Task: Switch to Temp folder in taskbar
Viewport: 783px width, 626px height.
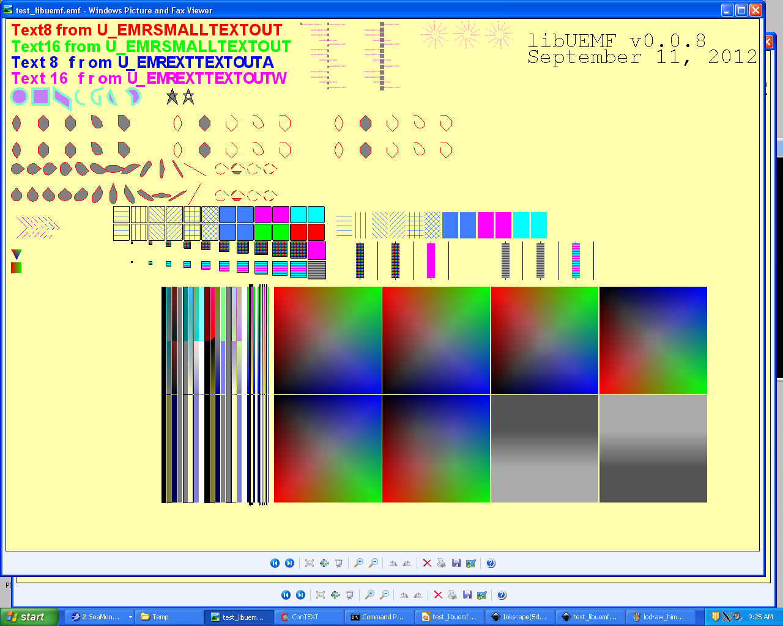Action: [169, 617]
